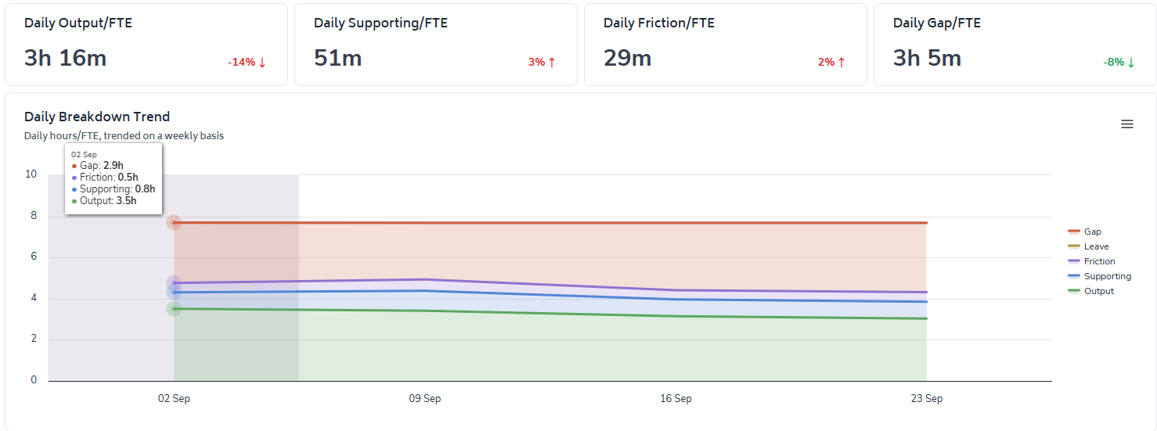Viewport: 1157px width, 431px height.
Task: Click the 09 Sep x-axis label
Action: [x=425, y=399]
